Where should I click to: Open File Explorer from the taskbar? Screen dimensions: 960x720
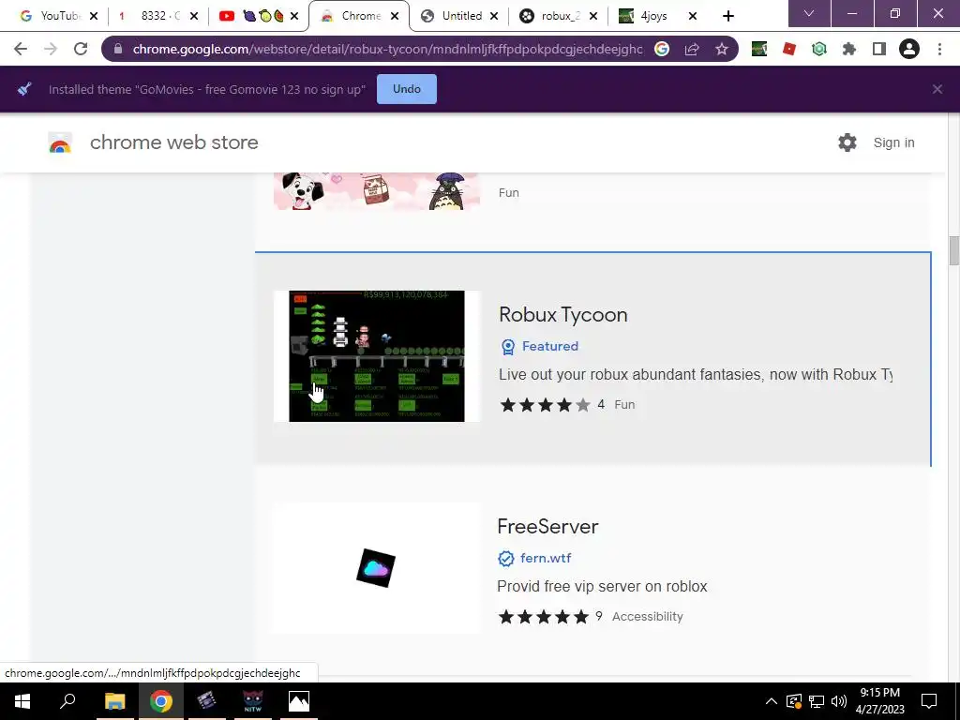pos(114,701)
